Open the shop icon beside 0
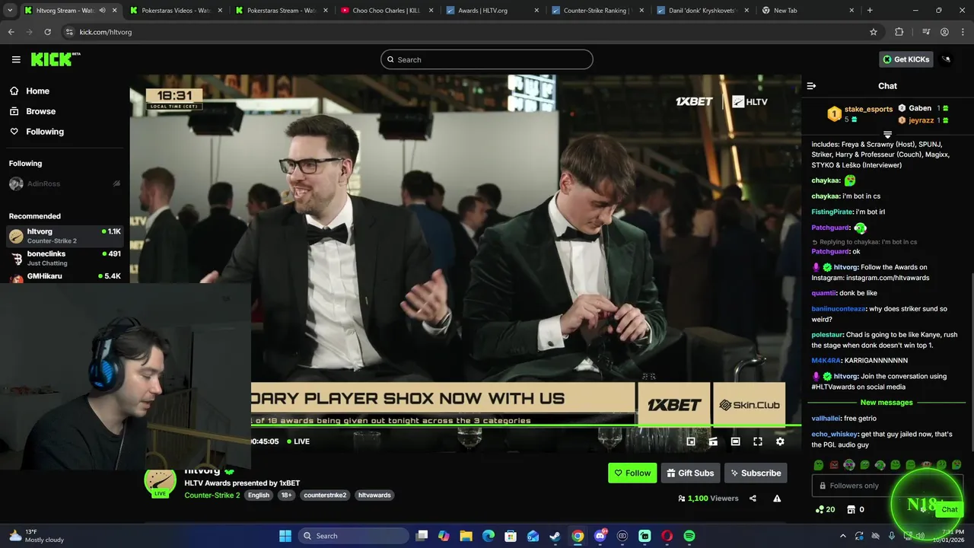 click(x=851, y=509)
